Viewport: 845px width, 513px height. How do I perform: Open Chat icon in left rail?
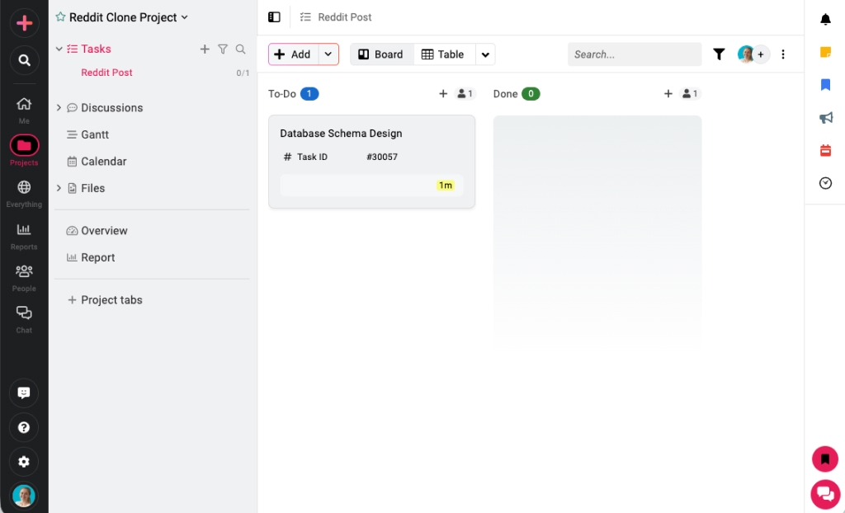click(x=24, y=313)
